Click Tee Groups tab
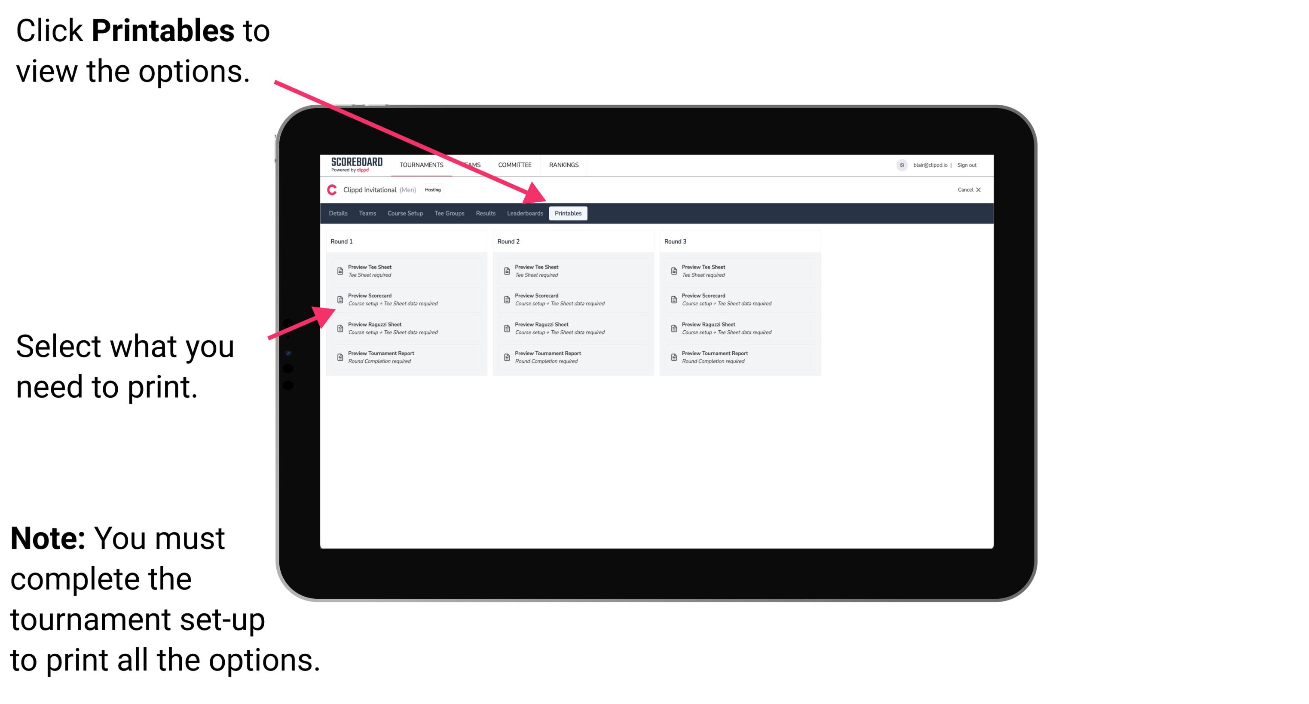The width and height of the screenshot is (1309, 704). click(449, 213)
